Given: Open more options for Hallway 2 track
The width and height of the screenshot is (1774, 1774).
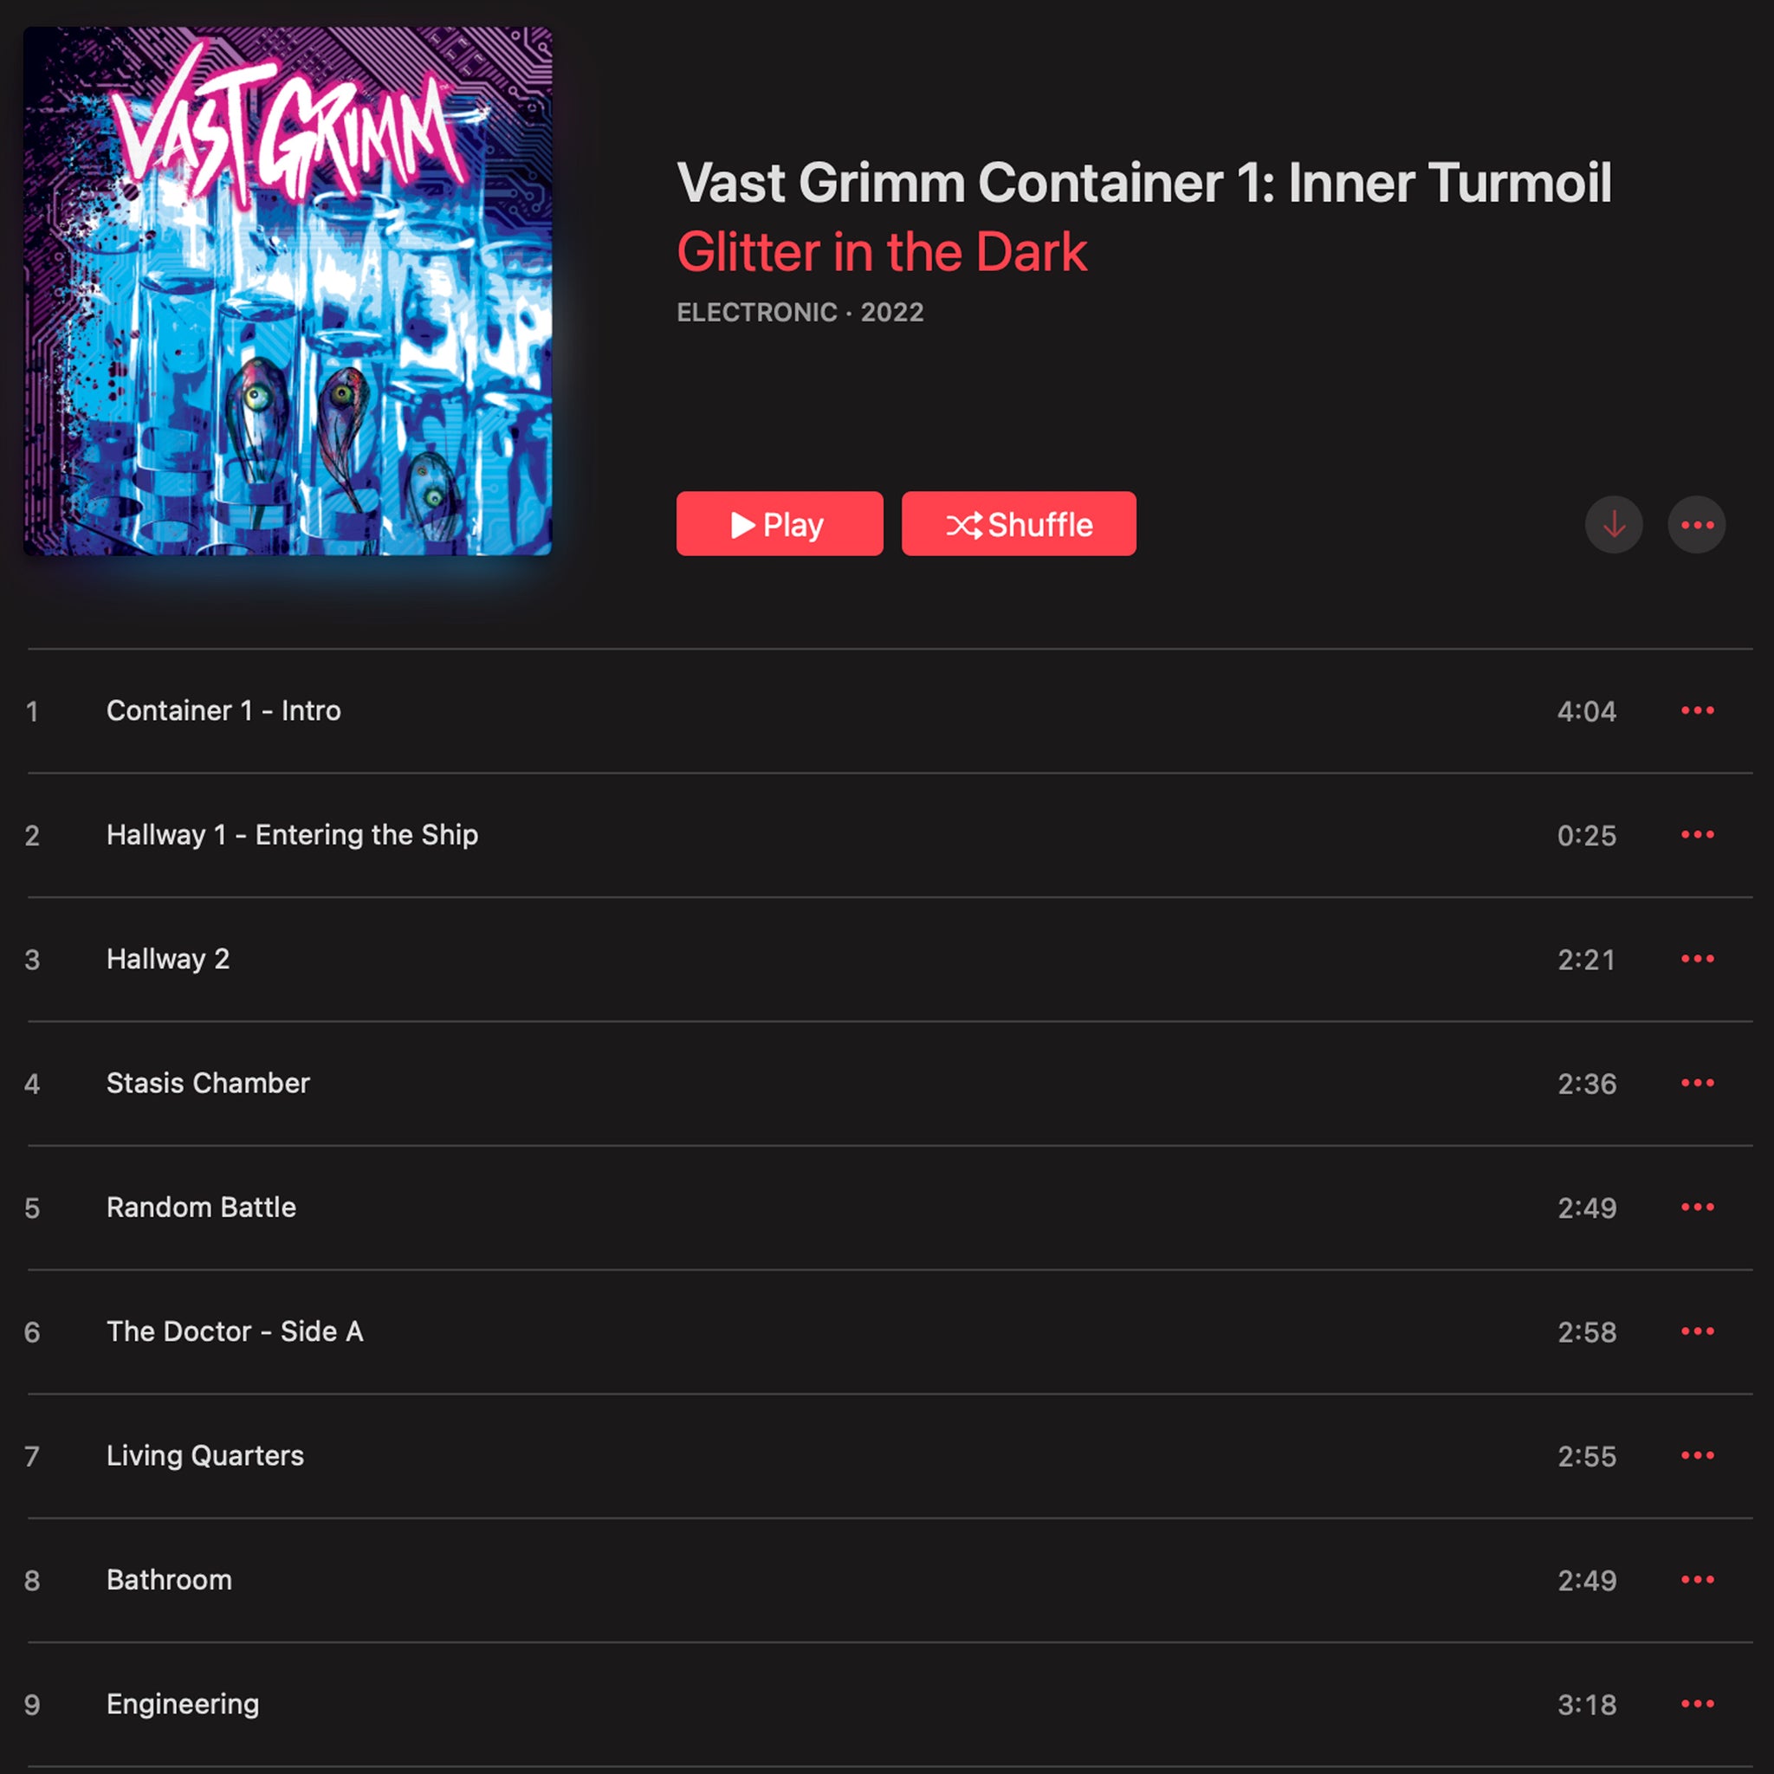Looking at the screenshot, I should point(1697,959).
